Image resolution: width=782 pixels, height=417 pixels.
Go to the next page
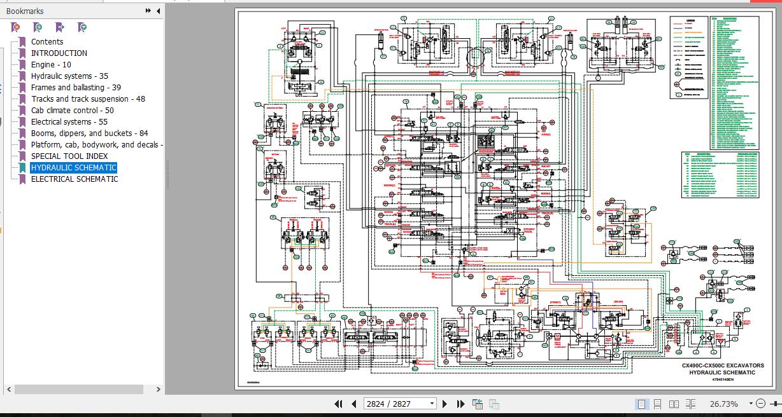click(x=445, y=404)
